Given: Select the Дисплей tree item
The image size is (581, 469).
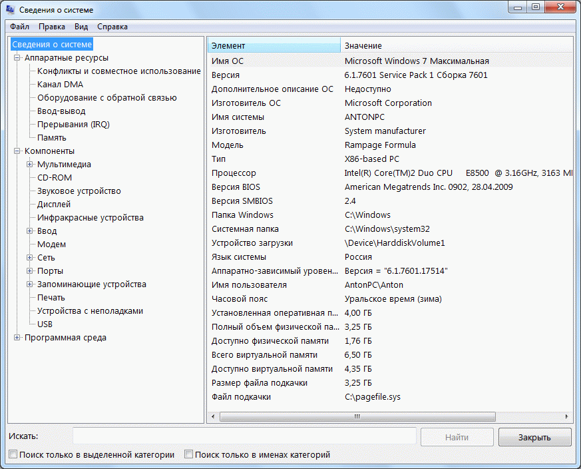Looking at the screenshot, I should tap(54, 205).
